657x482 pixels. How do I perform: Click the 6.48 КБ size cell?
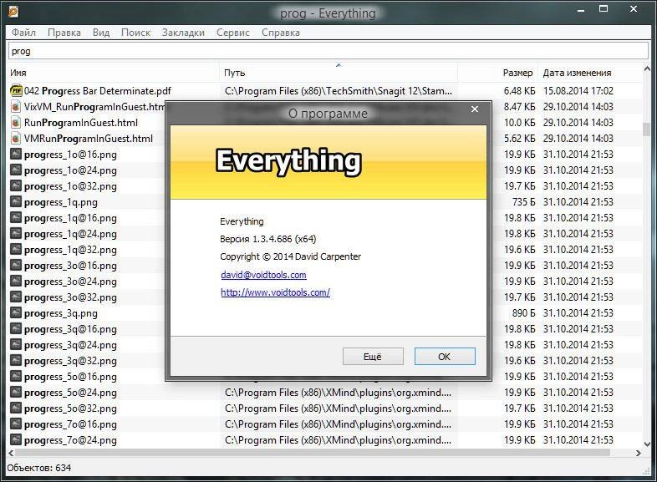tap(519, 91)
